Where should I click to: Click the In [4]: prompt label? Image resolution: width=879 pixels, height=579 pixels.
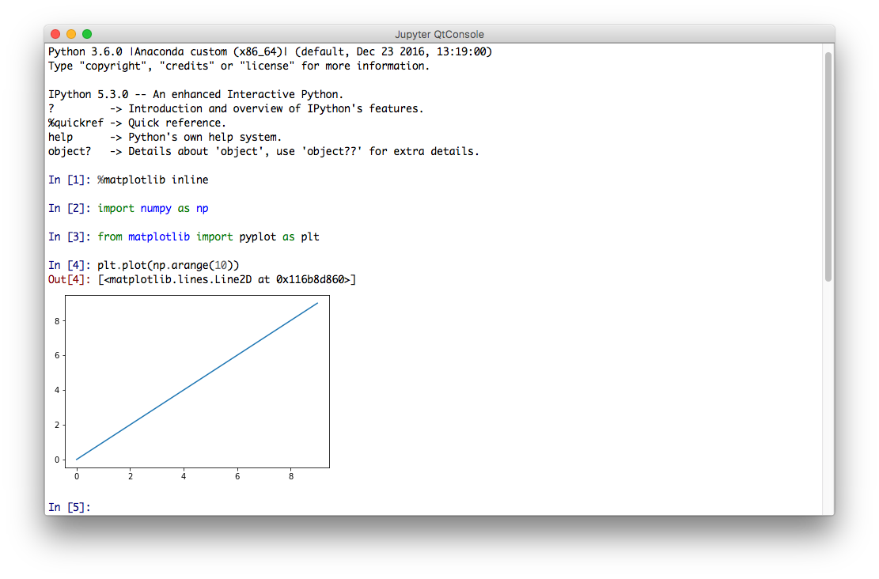pos(70,265)
